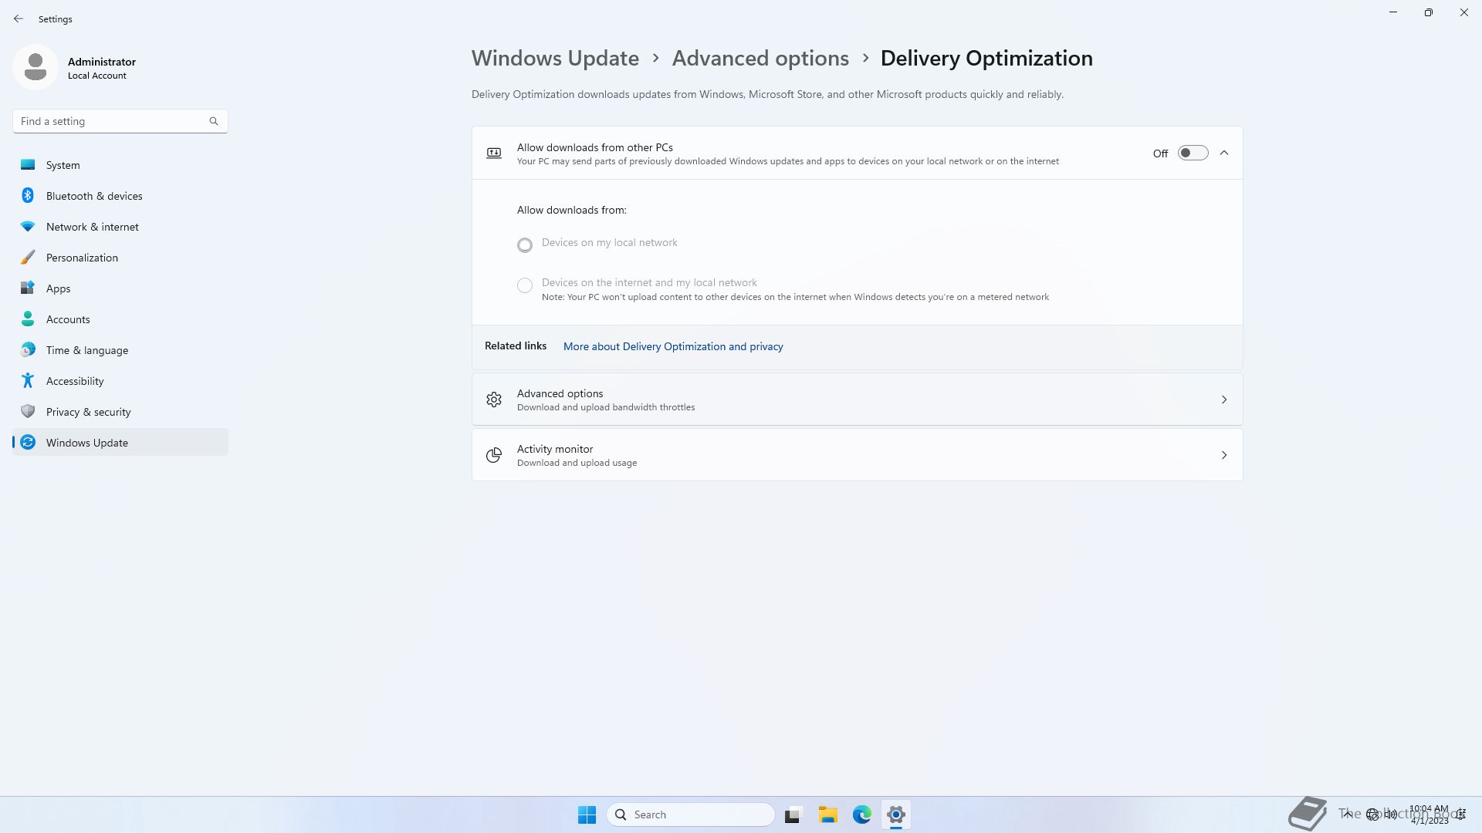
Task: Open Activity monitor usage row
Action: 857,455
